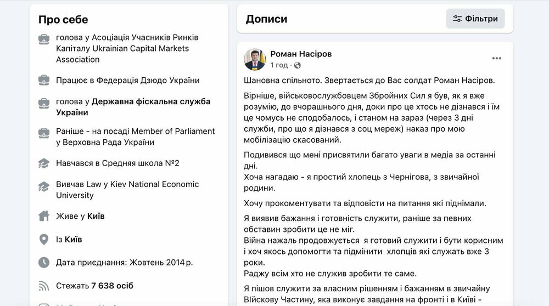Click the clock icon beside Дата приєднання
This screenshot has height=306, width=549.
point(44,263)
